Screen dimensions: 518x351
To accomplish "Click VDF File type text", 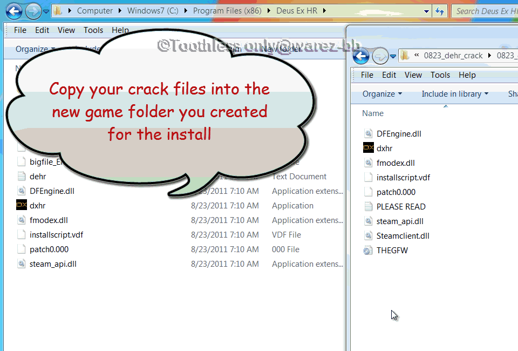I will coord(286,235).
